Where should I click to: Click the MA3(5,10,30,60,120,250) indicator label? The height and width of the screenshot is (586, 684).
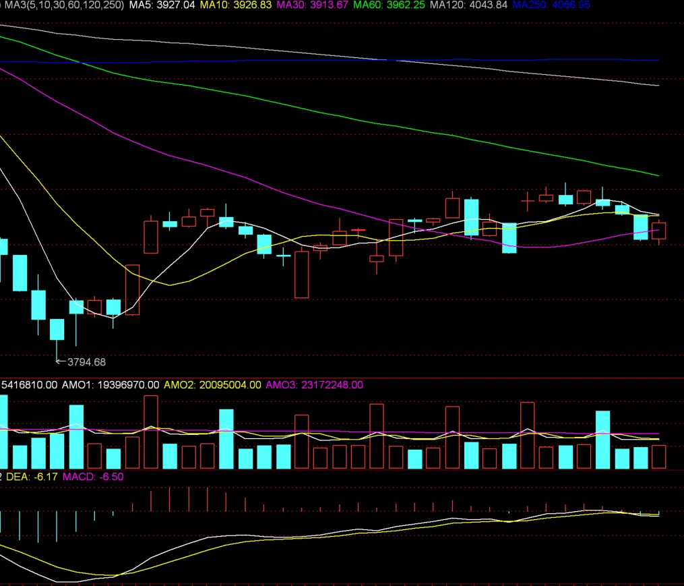(64, 5)
